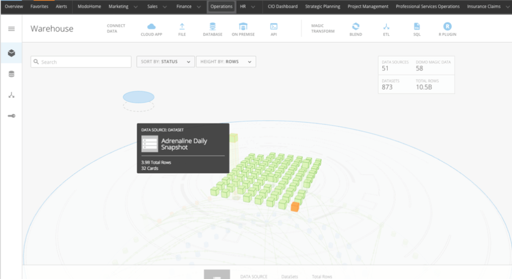The width and height of the screenshot is (512, 279).
Task: Open the Favorites tab
Action: click(39, 6)
